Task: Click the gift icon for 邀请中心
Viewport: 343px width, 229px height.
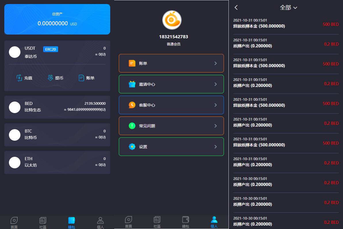Action: point(132,84)
